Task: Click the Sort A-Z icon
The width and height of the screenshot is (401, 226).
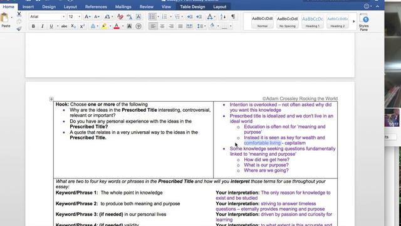Action: 223,17
